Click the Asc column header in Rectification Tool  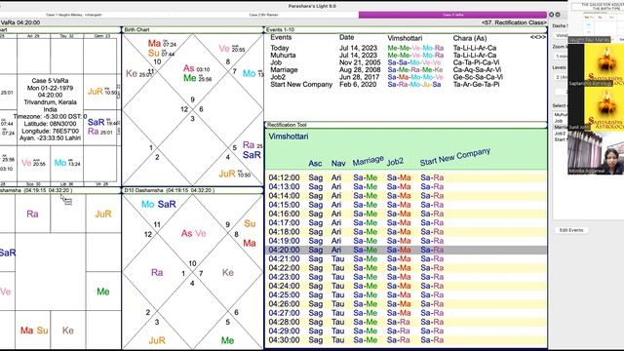point(315,164)
